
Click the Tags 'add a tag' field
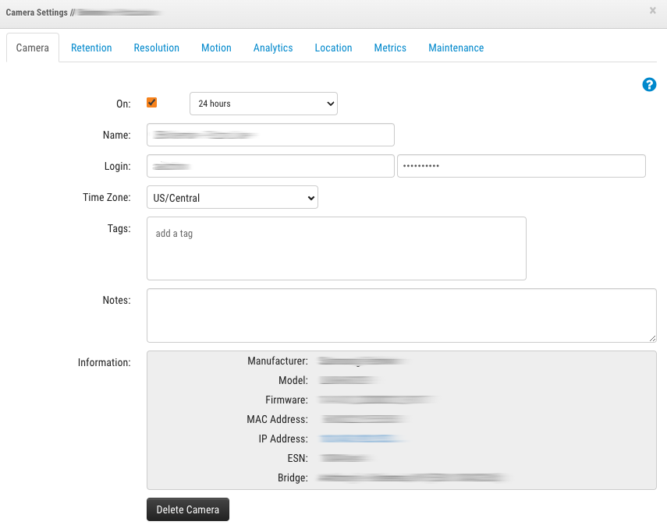[x=336, y=248]
